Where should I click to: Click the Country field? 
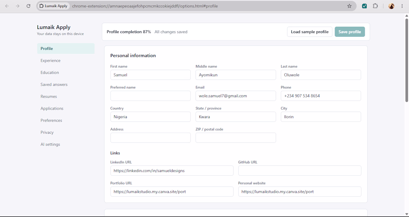151,117
